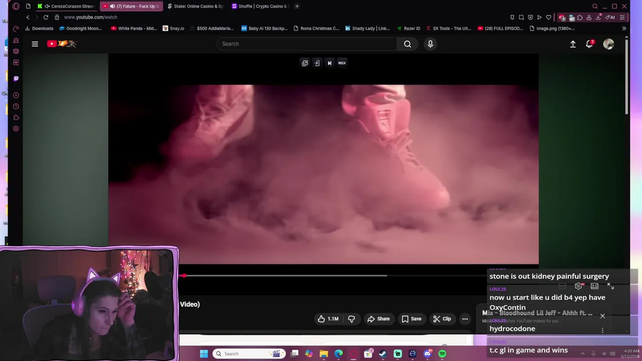The height and width of the screenshot is (361, 642).
Task: Open the Easy Setup menu icon
Action: [622, 18]
